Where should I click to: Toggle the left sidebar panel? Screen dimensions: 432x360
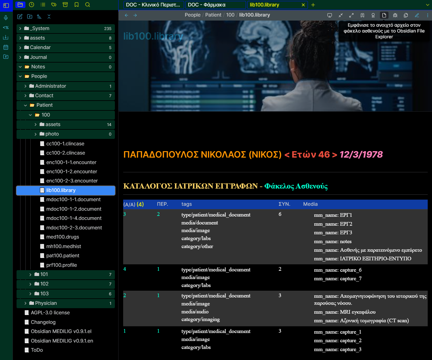[x=6, y=5]
